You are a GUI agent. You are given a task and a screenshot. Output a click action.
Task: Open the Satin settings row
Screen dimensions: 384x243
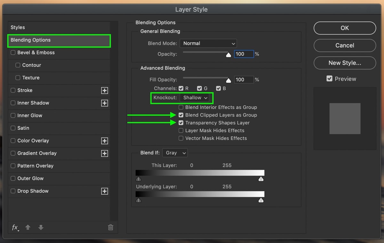(x=59, y=128)
